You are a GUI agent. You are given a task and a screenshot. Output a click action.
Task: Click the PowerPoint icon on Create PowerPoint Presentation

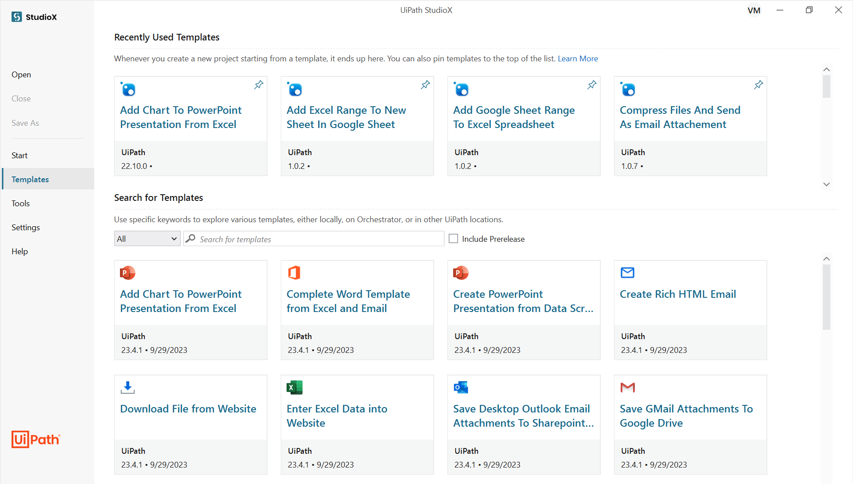[x=461, y=272]
